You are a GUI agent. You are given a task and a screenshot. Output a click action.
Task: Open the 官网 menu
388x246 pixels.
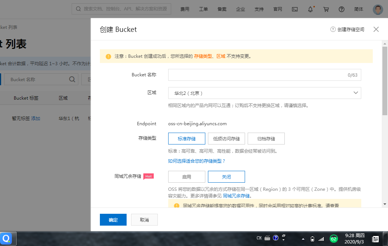(x=278, y=9)
